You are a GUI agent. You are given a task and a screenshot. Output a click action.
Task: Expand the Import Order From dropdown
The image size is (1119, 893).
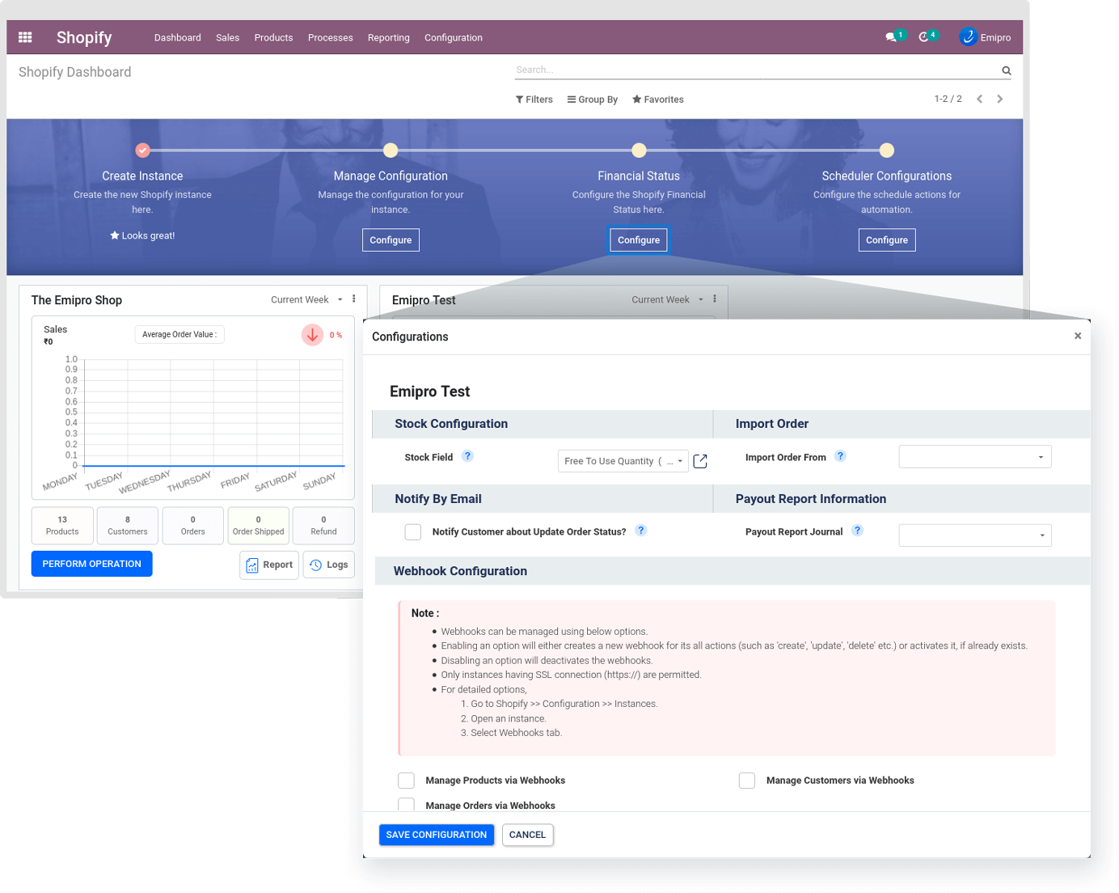coord(975,457)
